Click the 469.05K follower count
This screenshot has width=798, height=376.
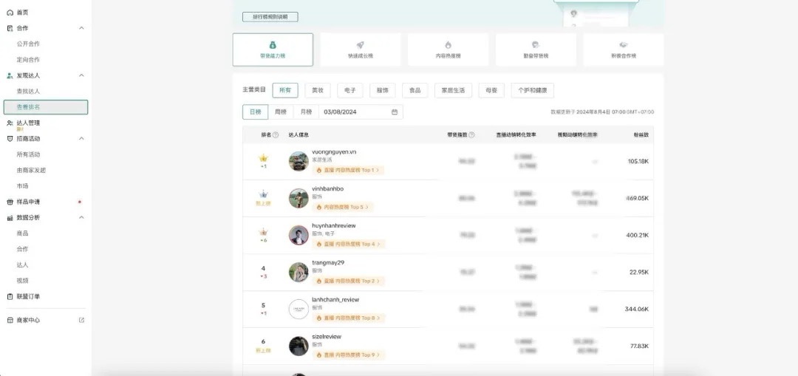(x=637, y=199)
